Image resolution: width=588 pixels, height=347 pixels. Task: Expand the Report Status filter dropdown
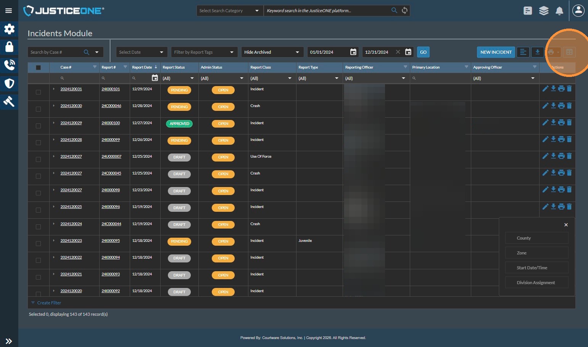pyautogui.click(x=179, y=78)
